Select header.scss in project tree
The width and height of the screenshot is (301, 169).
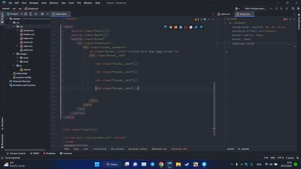coord(29,34)
